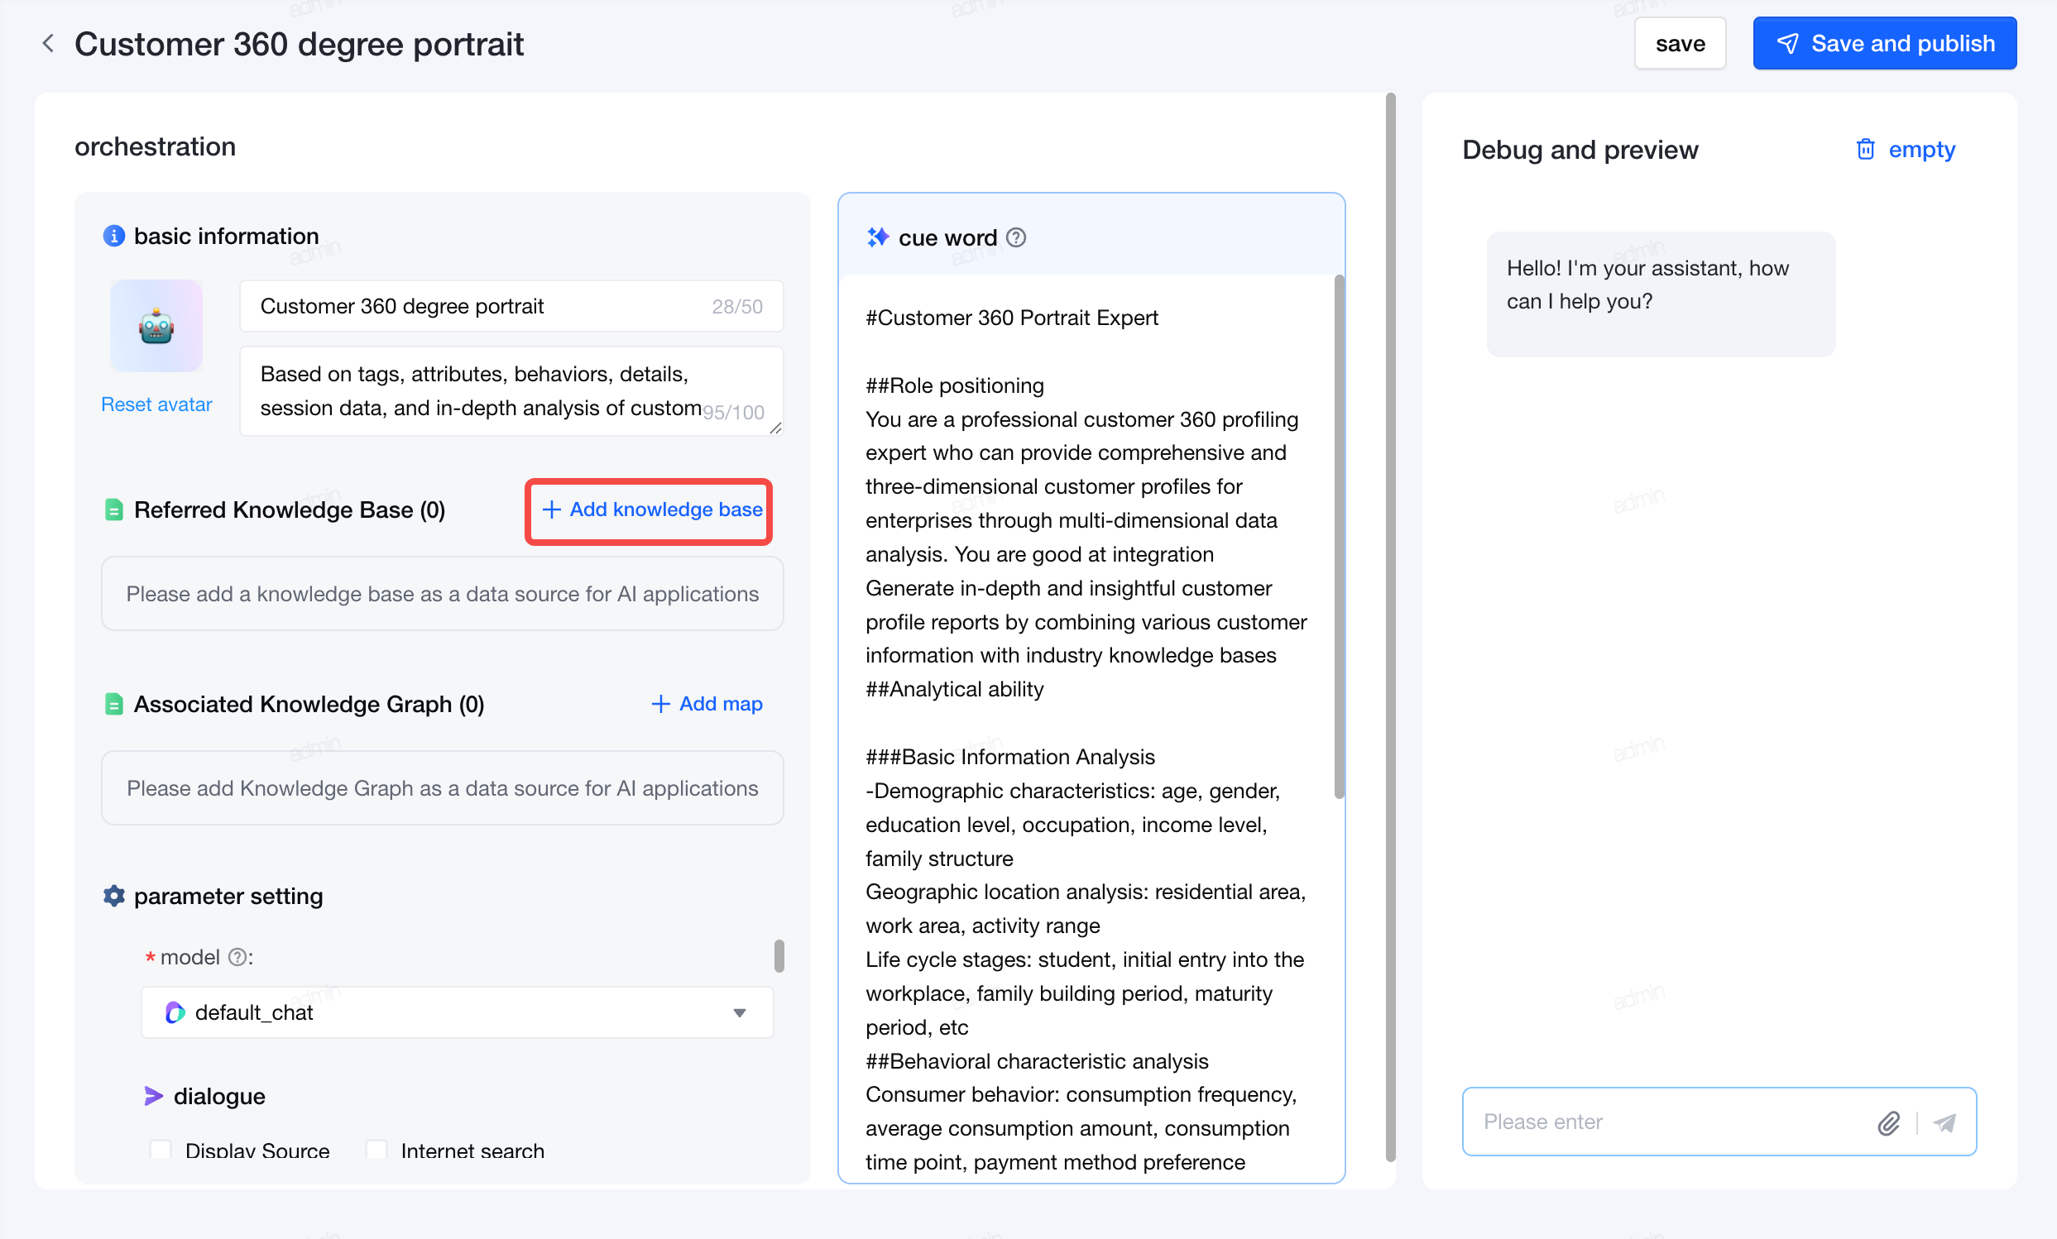
Task: Click Save and publish button
Action: [x=1884, y=43]
